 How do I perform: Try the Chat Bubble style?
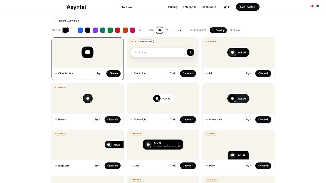point(99,73)
